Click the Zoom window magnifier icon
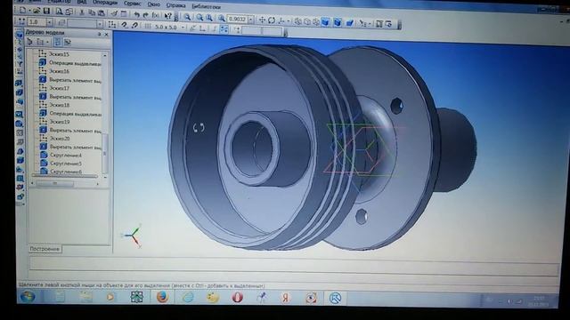570x320 pixels. pos(187,17)
